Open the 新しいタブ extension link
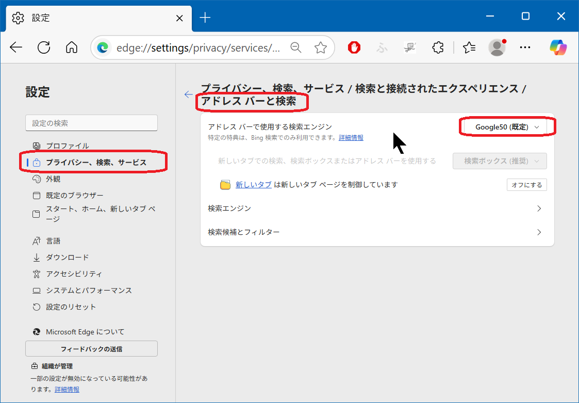 tap(253, 185)
